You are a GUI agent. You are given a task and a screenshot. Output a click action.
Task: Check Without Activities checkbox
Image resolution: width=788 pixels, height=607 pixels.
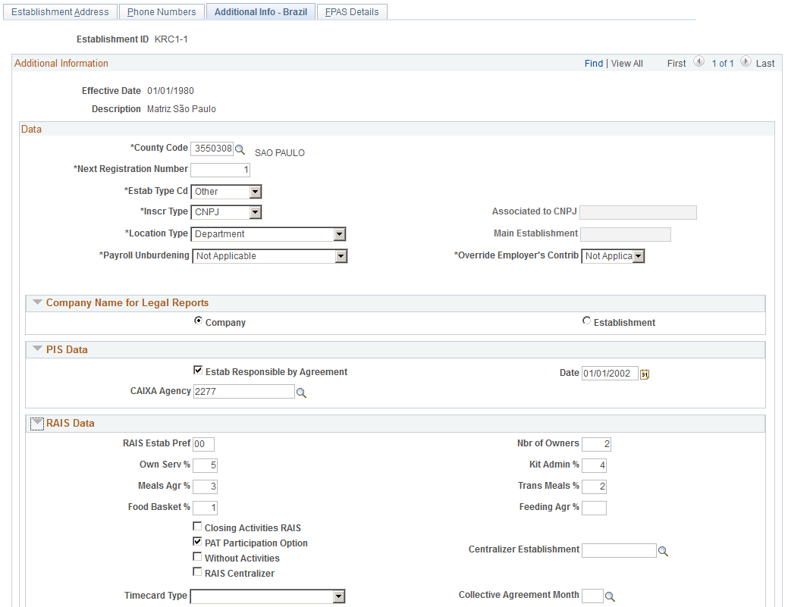click(197, 557)
